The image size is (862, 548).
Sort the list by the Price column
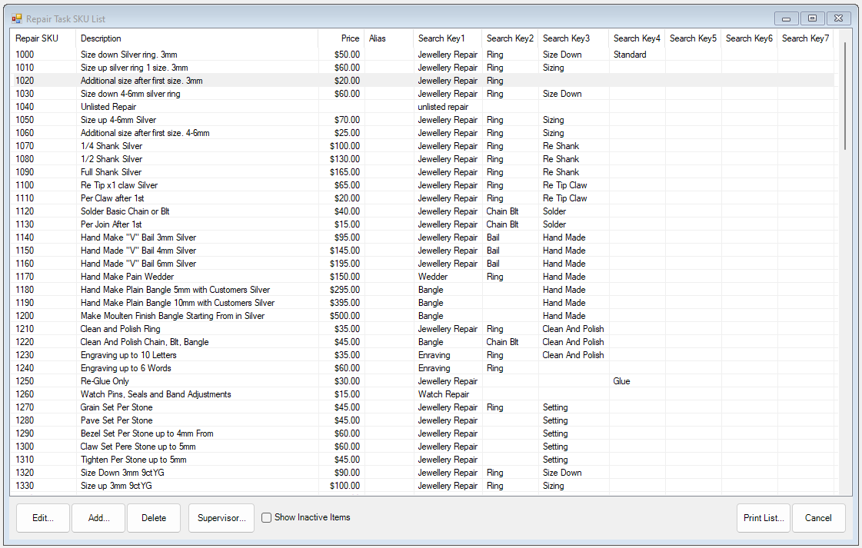pyautogui.click(x=349, y=38)
